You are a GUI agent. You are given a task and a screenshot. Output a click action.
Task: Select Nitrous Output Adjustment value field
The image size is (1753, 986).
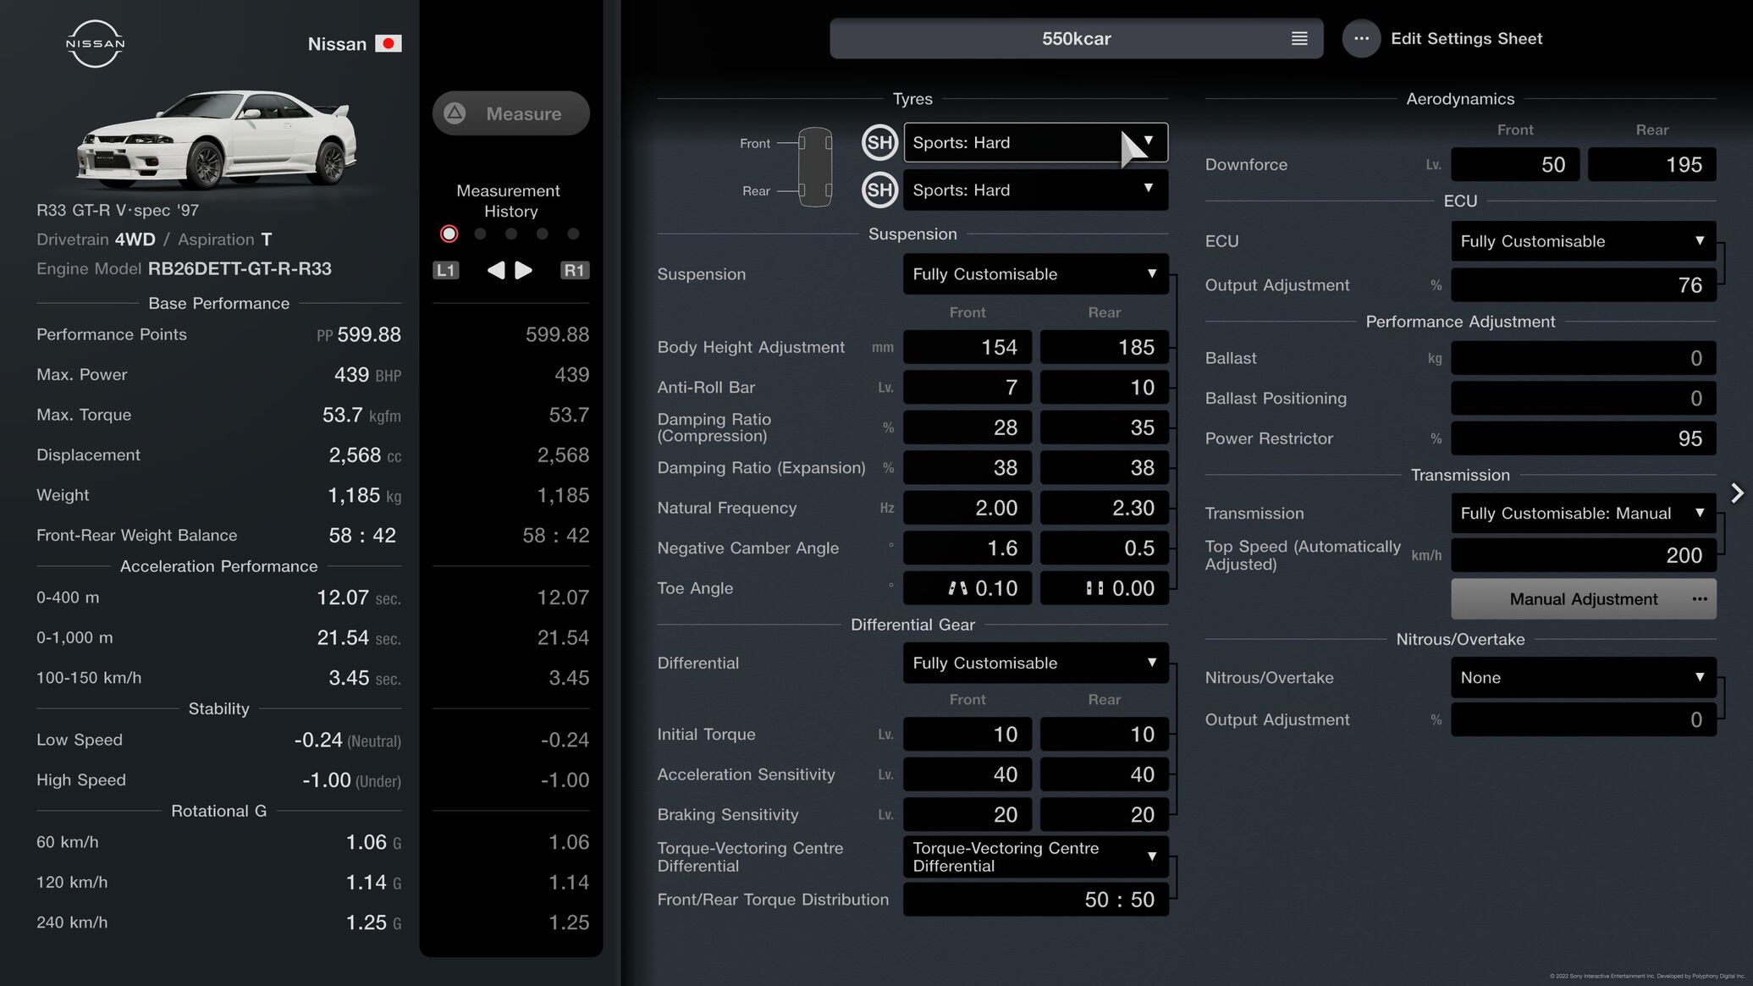pos(1583,719)
